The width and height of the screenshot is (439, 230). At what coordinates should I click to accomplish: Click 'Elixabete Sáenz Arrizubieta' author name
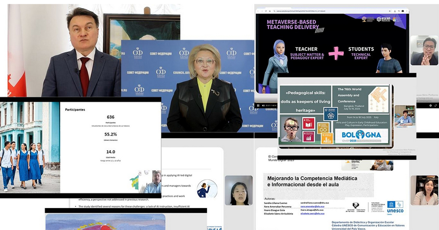pyautogui.click(x=279, y=213)
